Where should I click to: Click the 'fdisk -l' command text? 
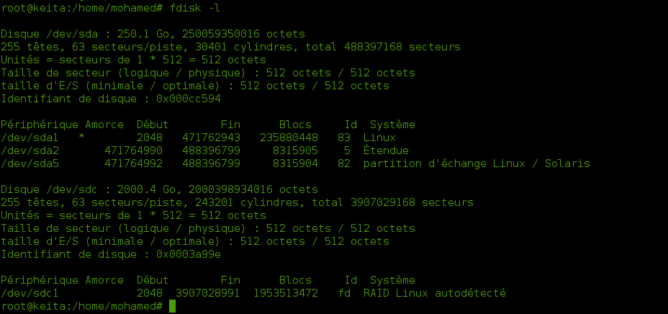(194, 8)
